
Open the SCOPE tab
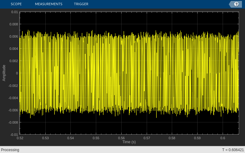pyautogui.click(x=16, y=4)
